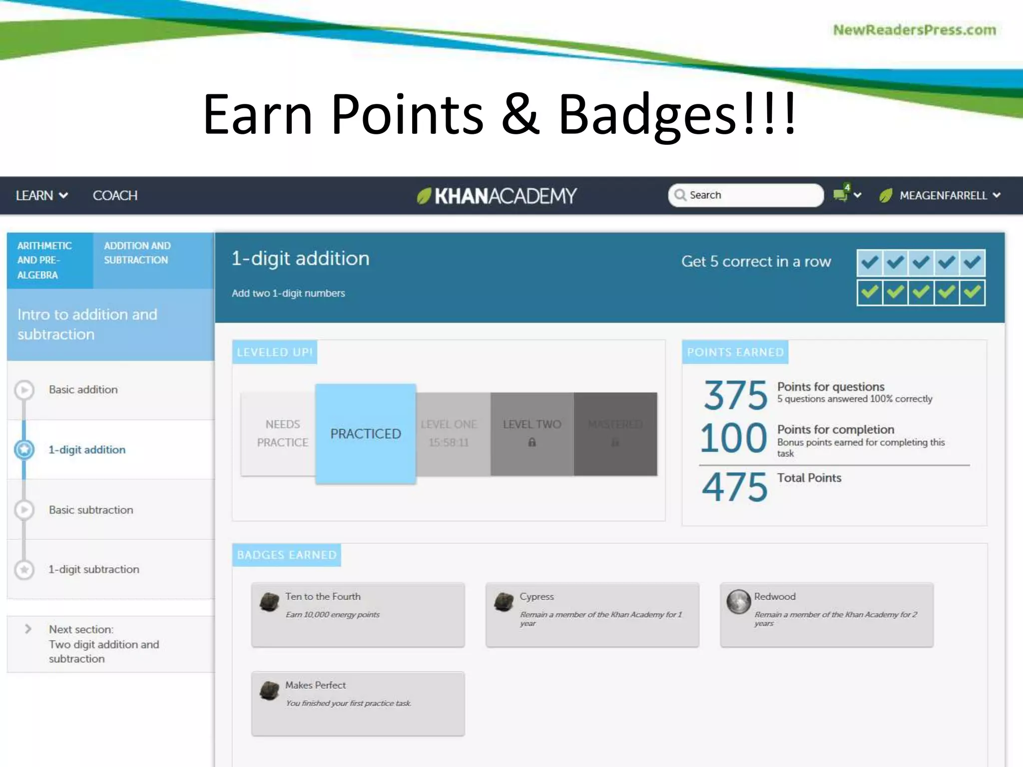1023x767 pixels.
Task: Click the first green checkmark box in bottom row
Action: [x=870, y=292]
